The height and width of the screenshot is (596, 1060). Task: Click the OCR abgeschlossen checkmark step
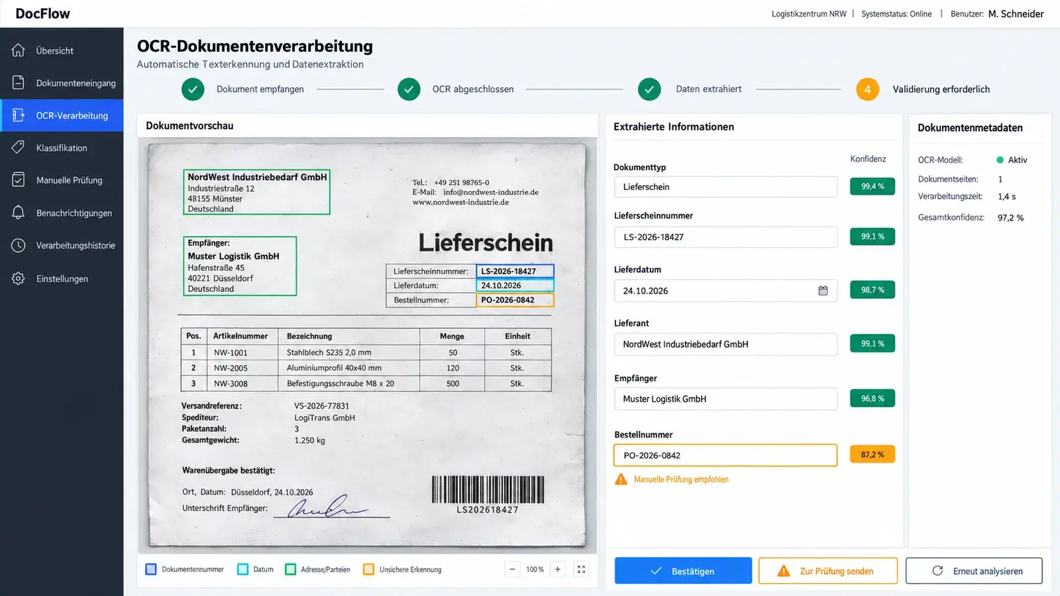pos(409,89)
